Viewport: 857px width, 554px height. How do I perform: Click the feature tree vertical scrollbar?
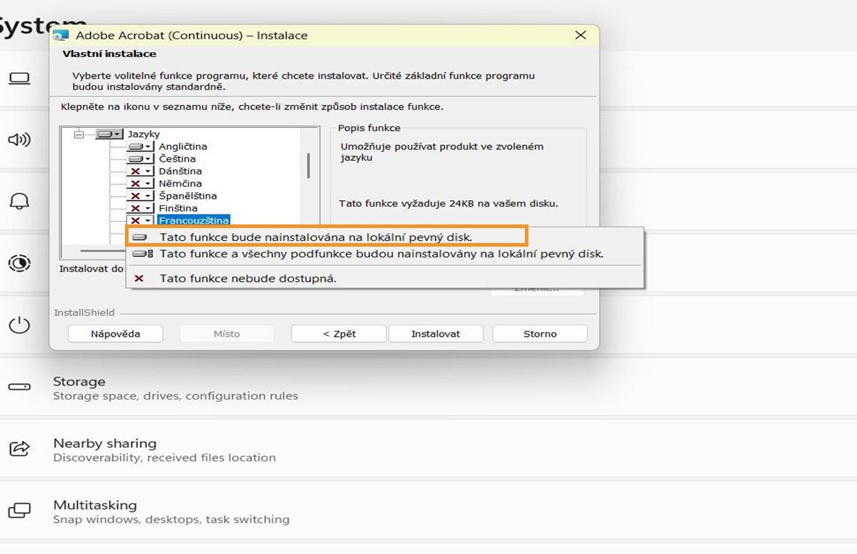click(309, 166)
